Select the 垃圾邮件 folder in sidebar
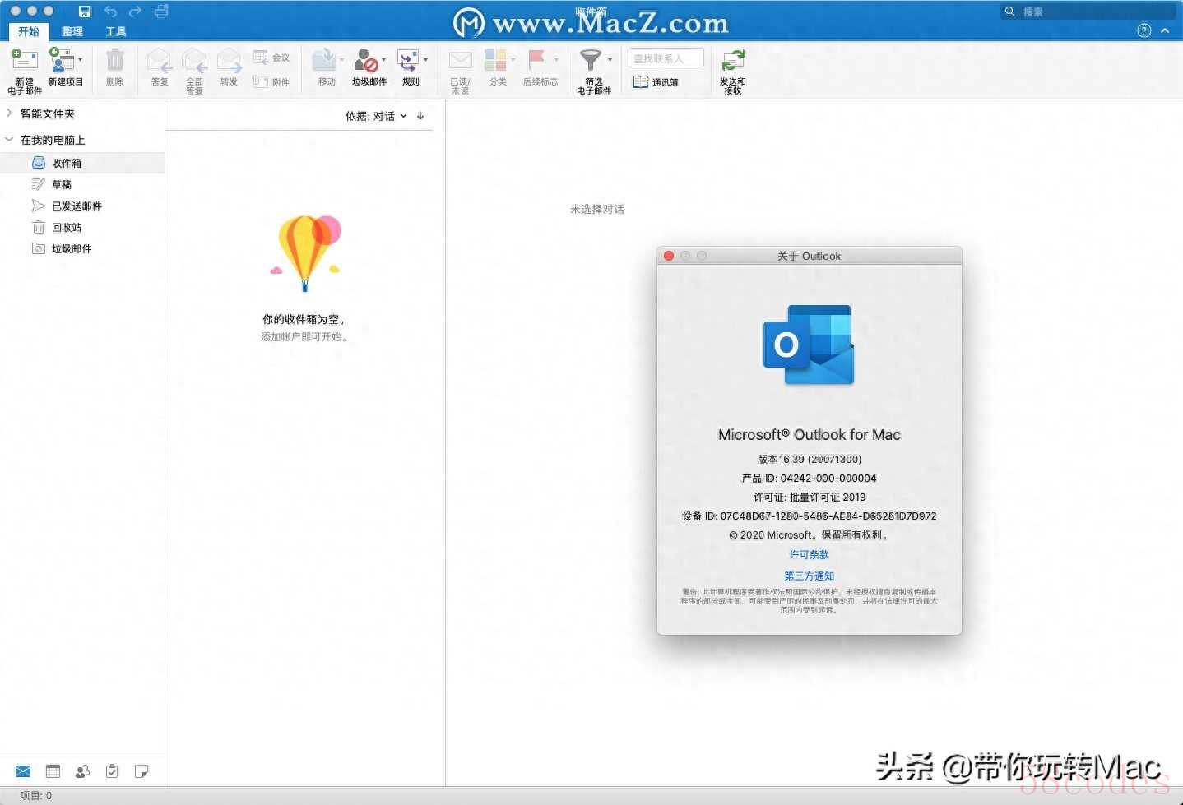Screen dimensions: 1183x805 [x=82, y=248]
